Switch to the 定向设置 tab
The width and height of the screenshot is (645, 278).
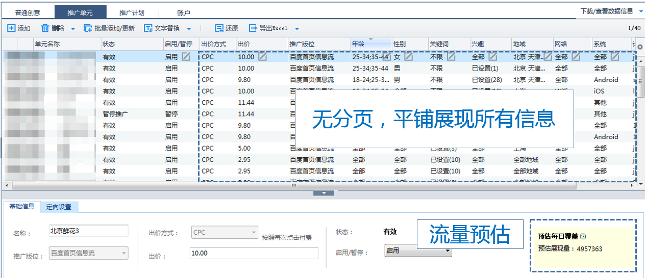59,207
